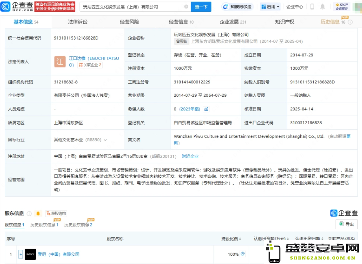Open the 应用 dropdown menu

[x=270, y=7]
